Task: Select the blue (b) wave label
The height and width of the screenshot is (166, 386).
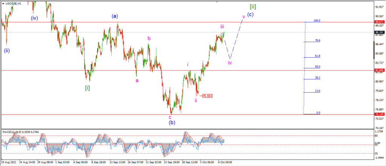Action: [x=172, y=122]
